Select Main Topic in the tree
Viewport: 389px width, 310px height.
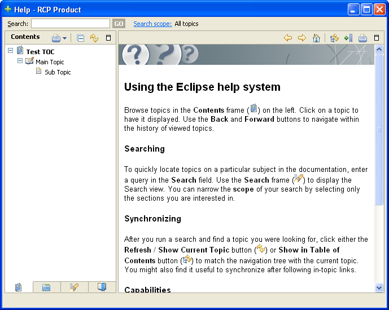point(50,62)
